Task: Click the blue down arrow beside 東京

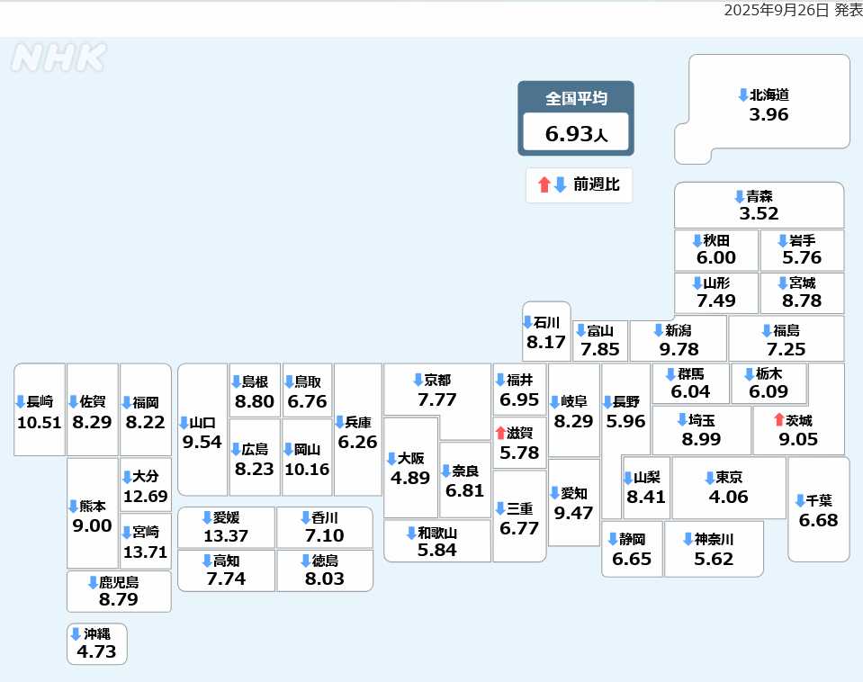Action: click(x=709, y=478)
